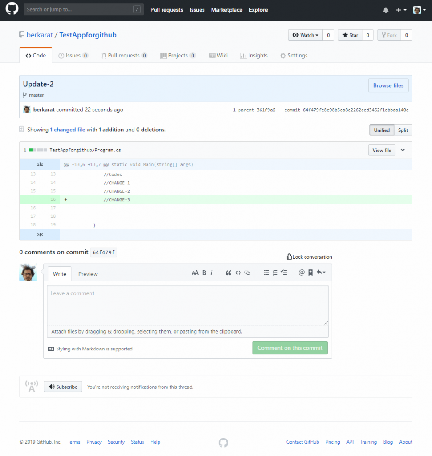
Task: Add a numbered list
Action: pyautogui.click(x=275, y=273)
